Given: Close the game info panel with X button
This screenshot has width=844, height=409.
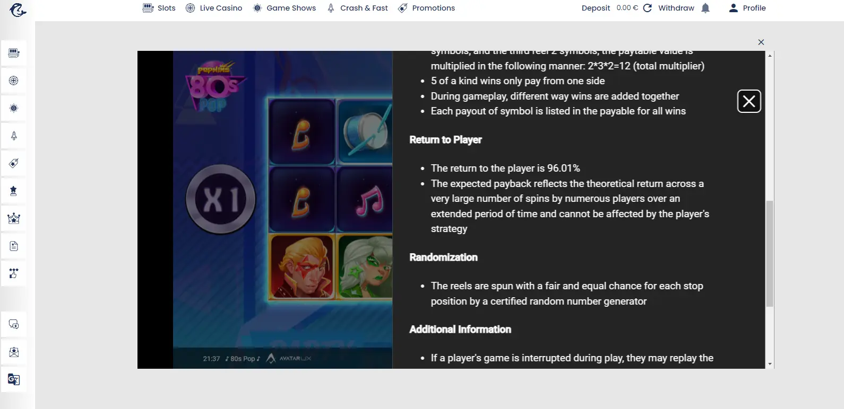Looking at the screenshot, I should click(749, 101).
